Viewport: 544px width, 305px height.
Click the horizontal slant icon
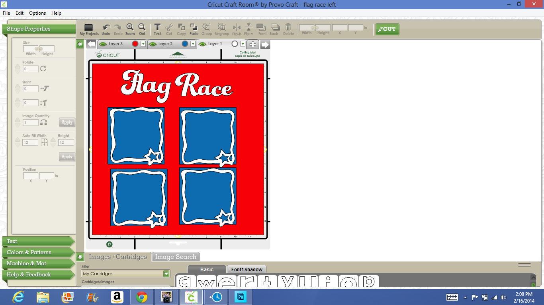pyautogui.click(x=44, y=89)
